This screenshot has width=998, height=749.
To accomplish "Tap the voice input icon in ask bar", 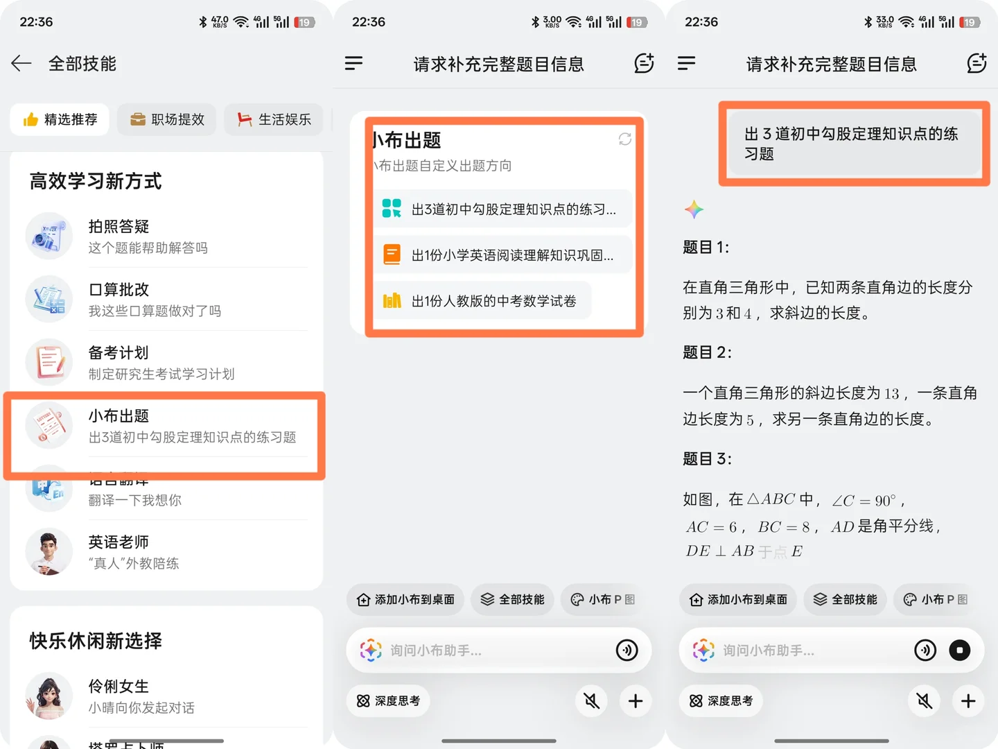I will (627, 651).
